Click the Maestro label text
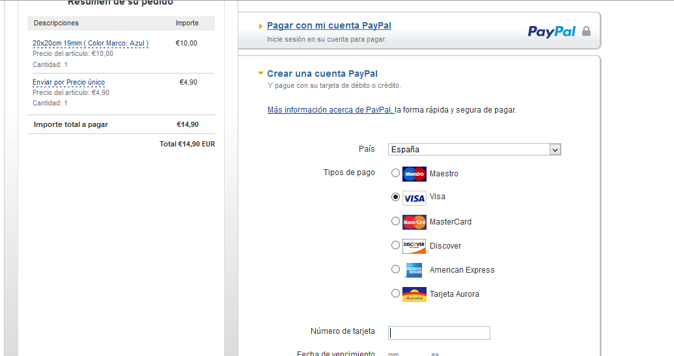Image resolution: width=674 pixels, height=356 pixels. point(444,174)
